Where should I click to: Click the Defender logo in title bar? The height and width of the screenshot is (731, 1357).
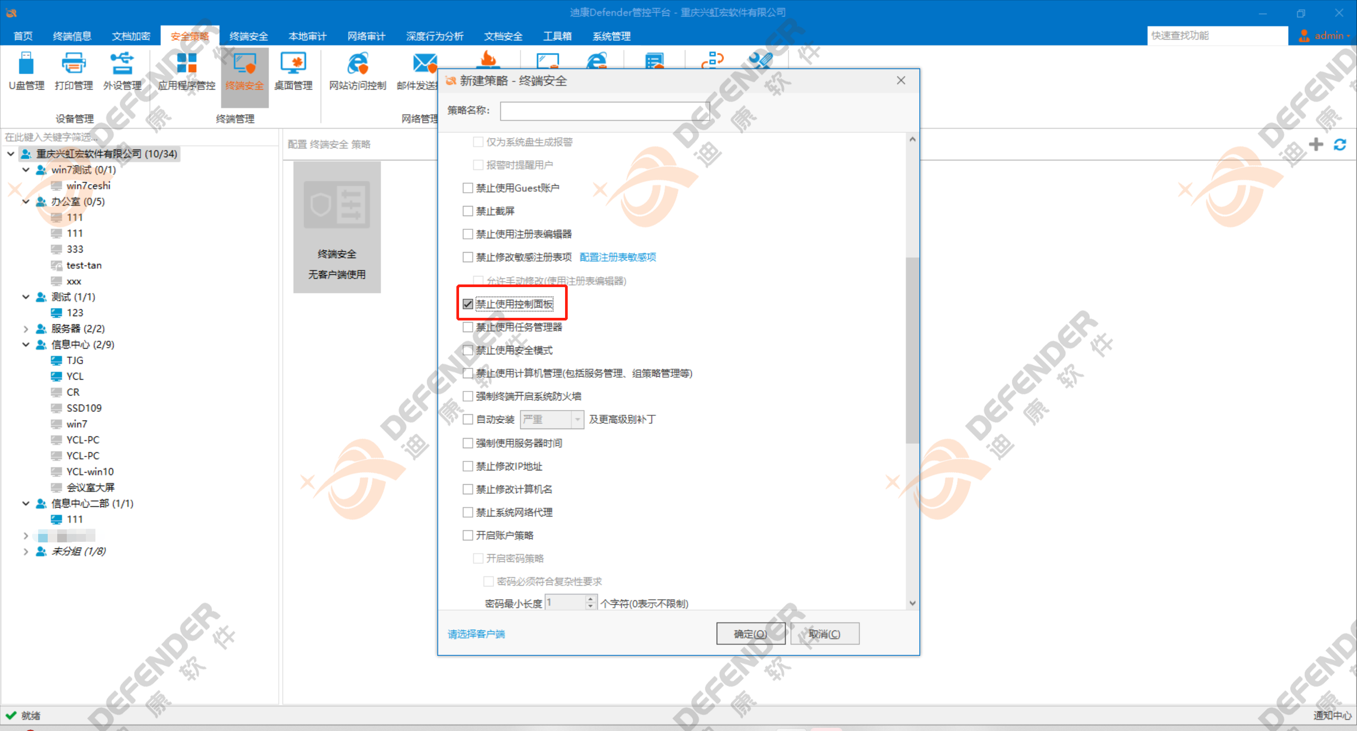(11, 12)
